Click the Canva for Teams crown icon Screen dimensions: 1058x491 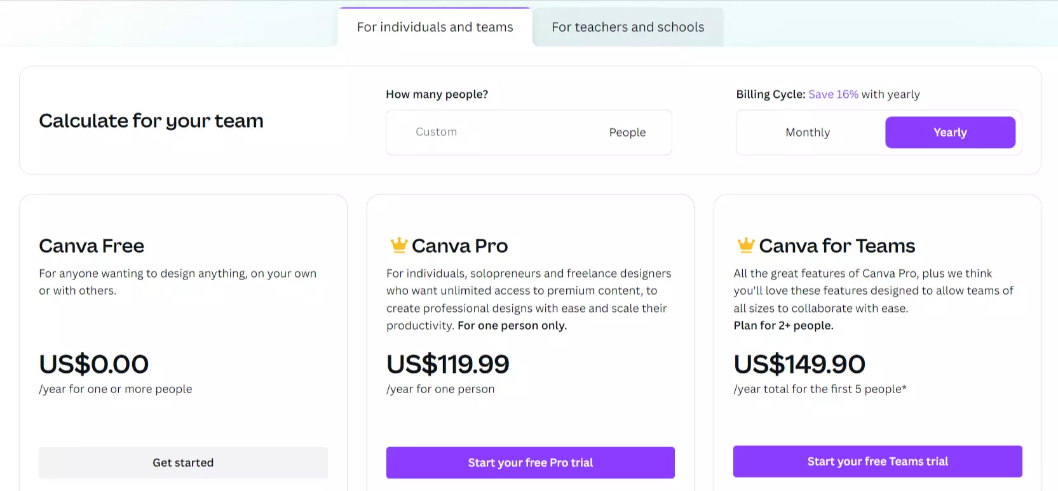pyautogui.click(x=746, y=245)
